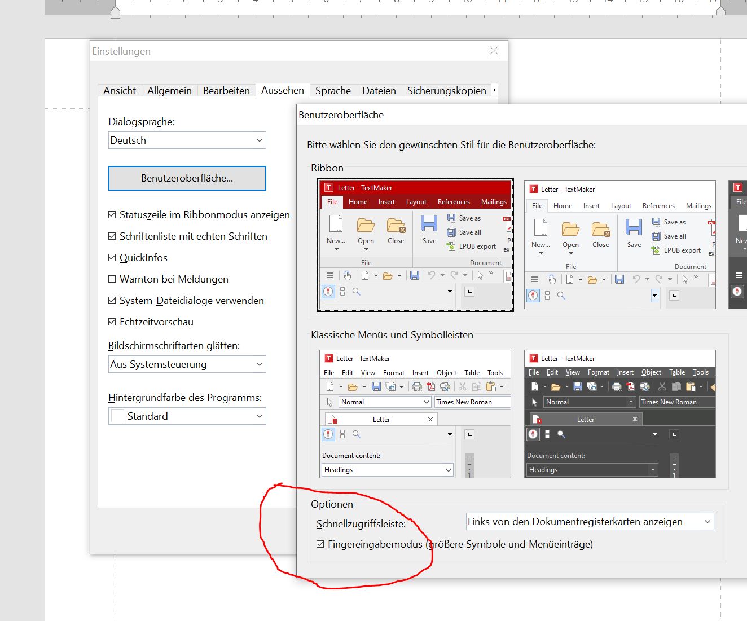
Task: Click the Save disk icon in light Ribbon preview
Action: (634, 227)
